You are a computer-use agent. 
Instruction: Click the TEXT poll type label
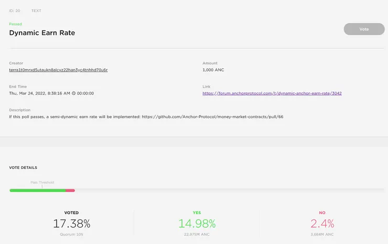(36, 10)
